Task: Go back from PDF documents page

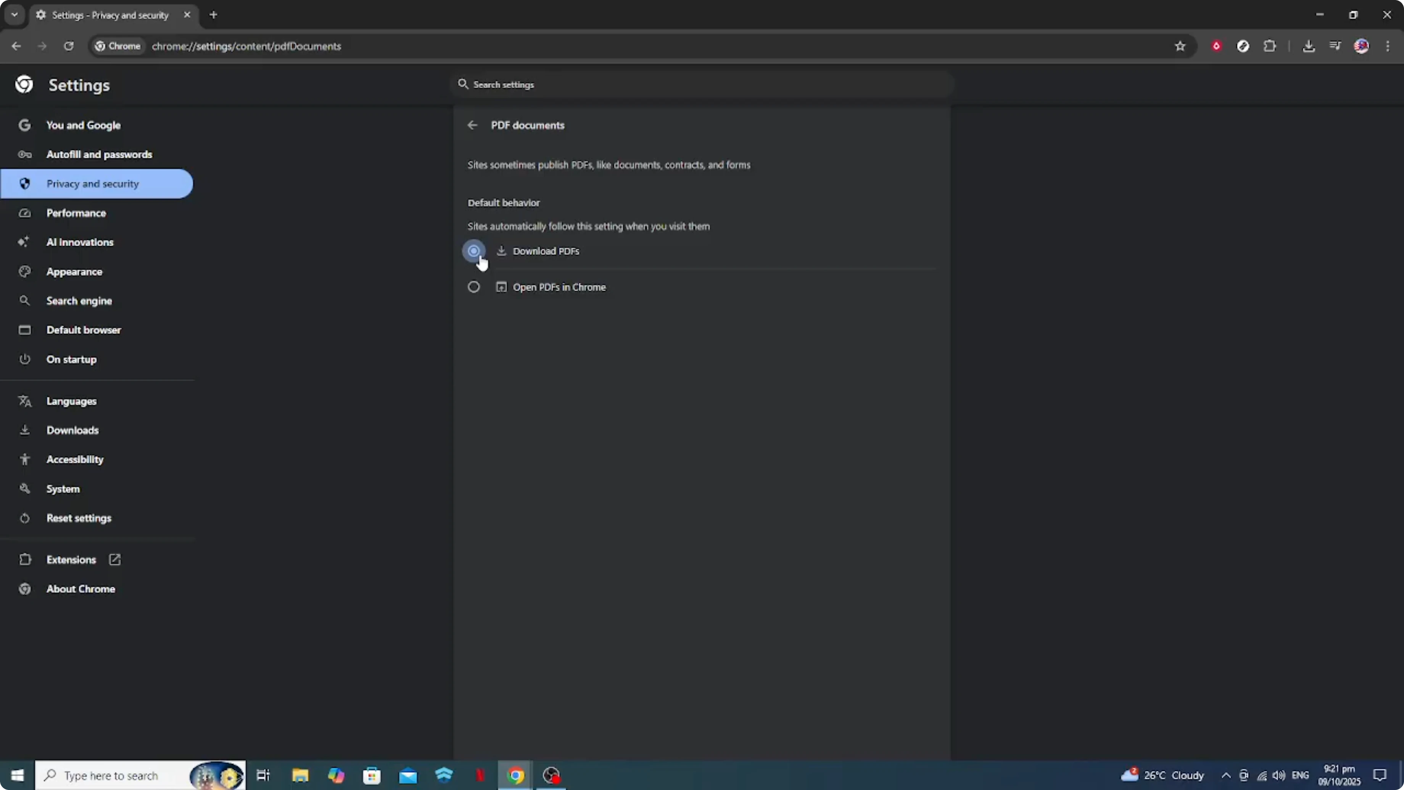Action: 472,125
